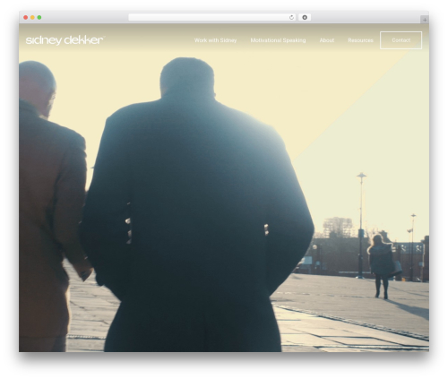Open the Work with Sidney menu item

[215, 40]
